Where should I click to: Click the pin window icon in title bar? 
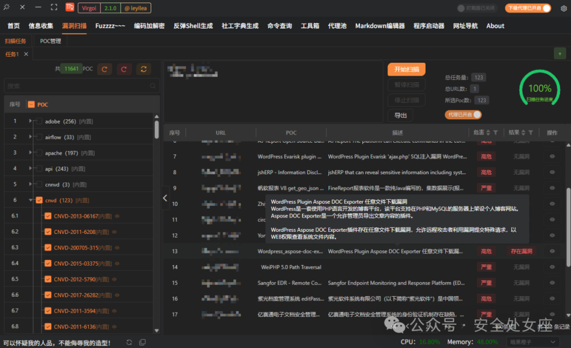tap(6, 7)
